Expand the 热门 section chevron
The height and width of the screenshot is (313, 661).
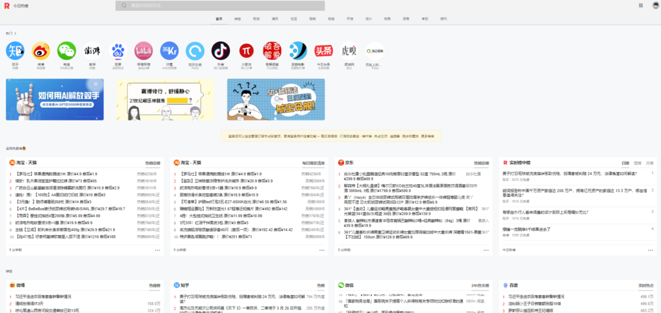pyautogui.click(x=15, y=33)
